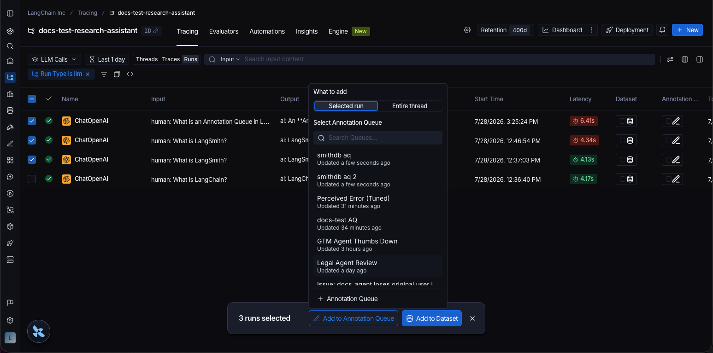Click the copy filter icon beside Run Type chip
This screenshot has width=713, height=353.
pyautogui.click(x=117, y=74)
